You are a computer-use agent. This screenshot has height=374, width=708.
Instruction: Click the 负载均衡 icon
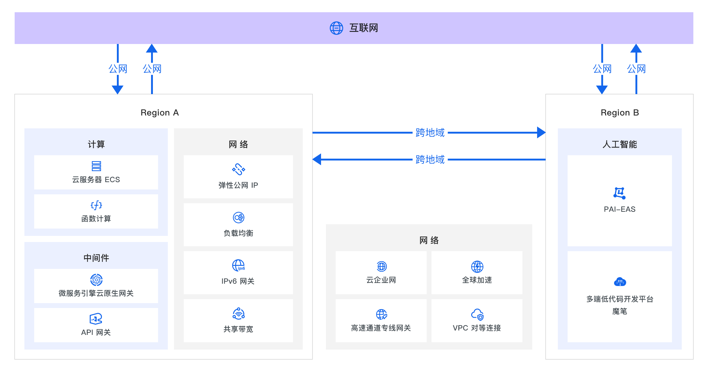pyautogui.click(x=239, y=218)
